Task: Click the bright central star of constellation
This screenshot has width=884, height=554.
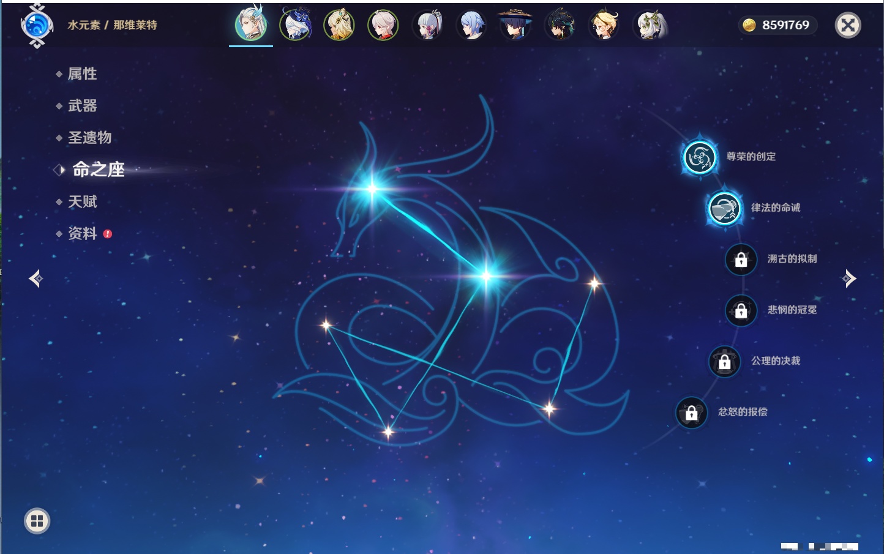Action: tap(486, 276)
